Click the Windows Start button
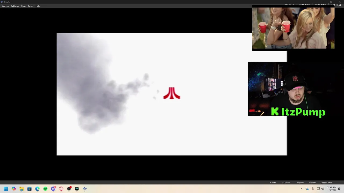The image size is (344, 193). pyautogui.click(x=6, y=189)
